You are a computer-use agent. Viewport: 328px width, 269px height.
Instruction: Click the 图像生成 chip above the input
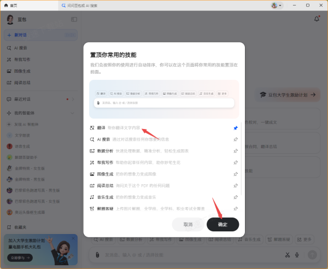(190, 239)
